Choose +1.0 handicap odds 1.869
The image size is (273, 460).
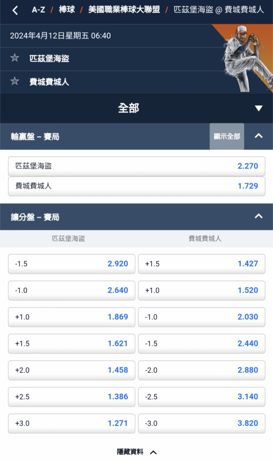tap(72, 317)
